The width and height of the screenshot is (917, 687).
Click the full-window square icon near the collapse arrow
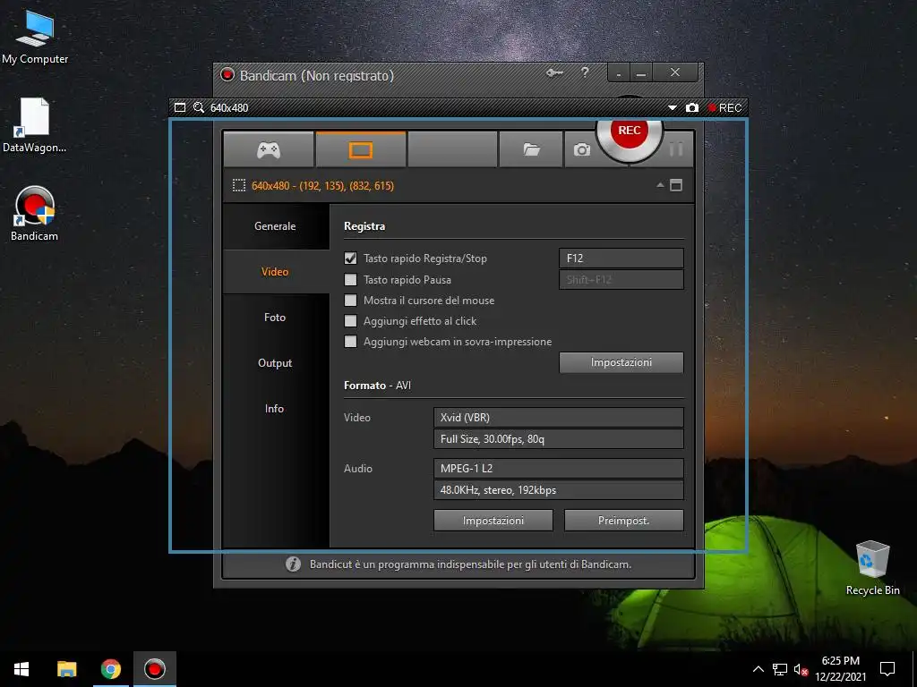(676, 185)
